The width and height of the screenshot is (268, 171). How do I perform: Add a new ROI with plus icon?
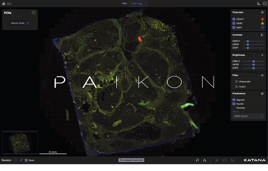click(x=33, y=13)
